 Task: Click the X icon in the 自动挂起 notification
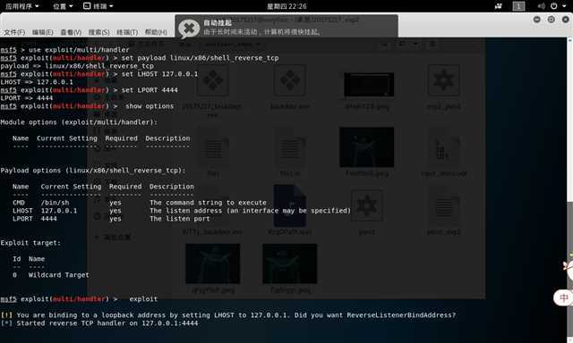coord(189,28)
